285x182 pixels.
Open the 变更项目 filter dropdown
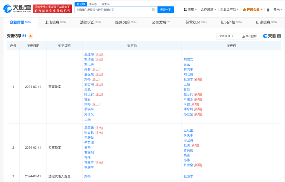pos(226,36)
